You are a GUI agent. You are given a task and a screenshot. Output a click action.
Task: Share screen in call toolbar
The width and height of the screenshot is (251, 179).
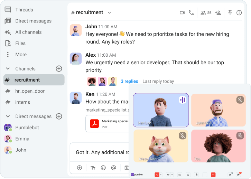[180, 175]
